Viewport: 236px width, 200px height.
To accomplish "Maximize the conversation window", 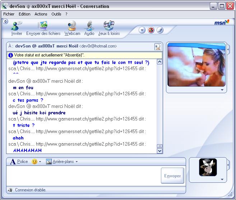I will pos(222,6).
